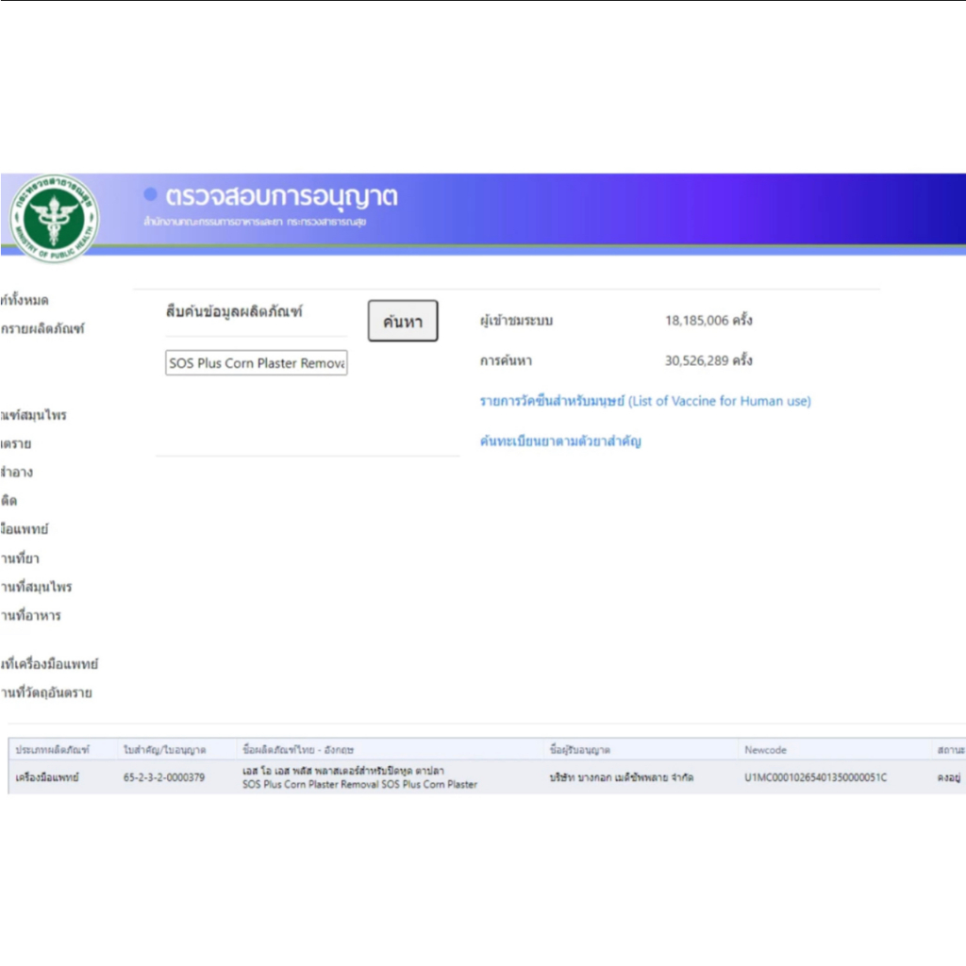Click the ใบสำคัญ/ใบอนุญาต column header
Viewport: 966px width, 966px height.
[164, 750]
